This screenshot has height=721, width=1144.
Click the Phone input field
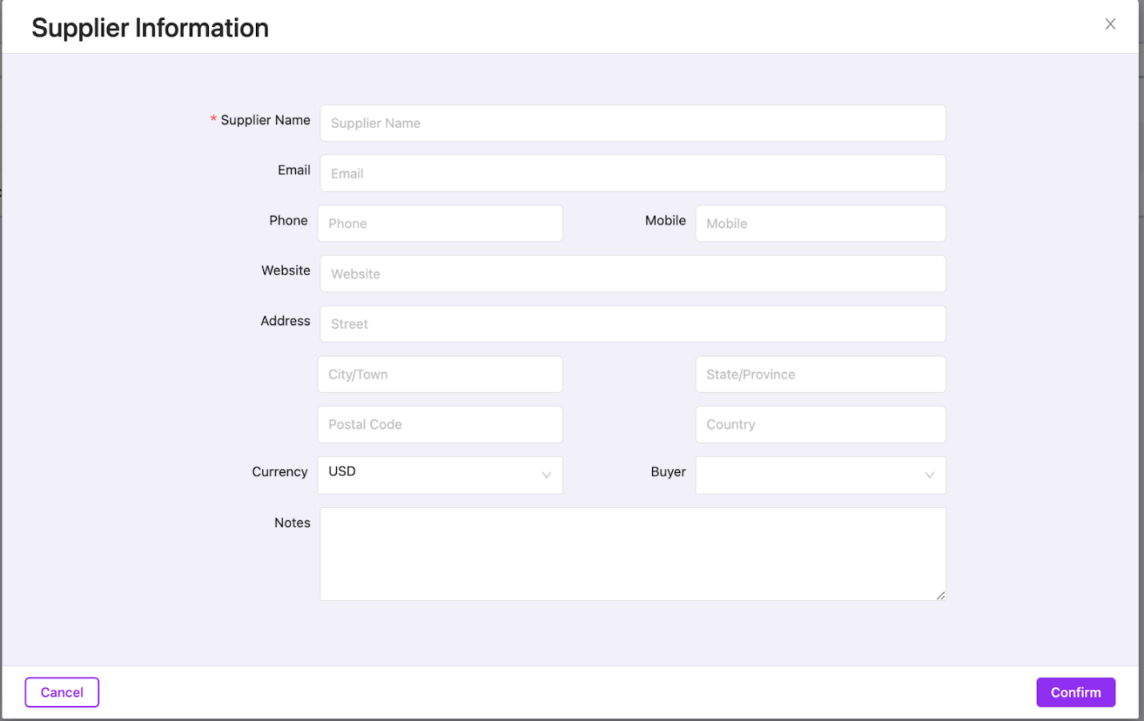point(440,223)
